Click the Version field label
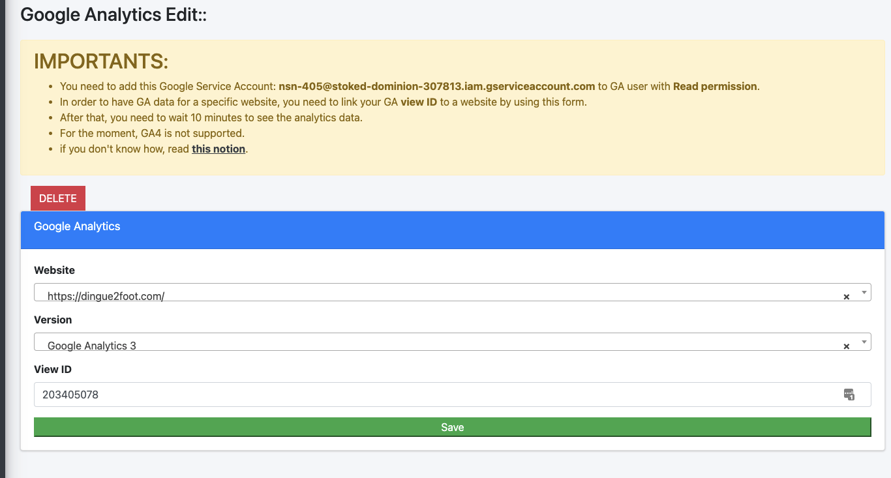Viewport: 891px width, 478px height. 53,320
